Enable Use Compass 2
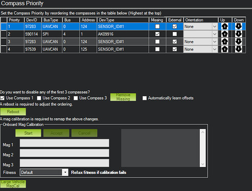 (39, 98)
